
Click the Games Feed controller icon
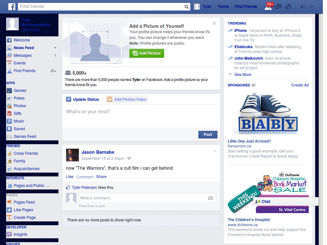[9, 137]
